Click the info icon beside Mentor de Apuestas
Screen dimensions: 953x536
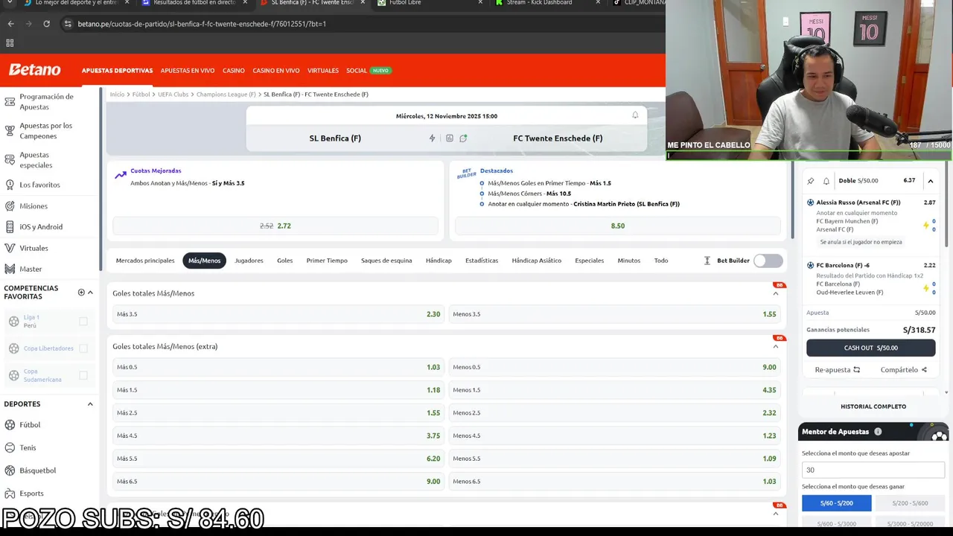878,432
